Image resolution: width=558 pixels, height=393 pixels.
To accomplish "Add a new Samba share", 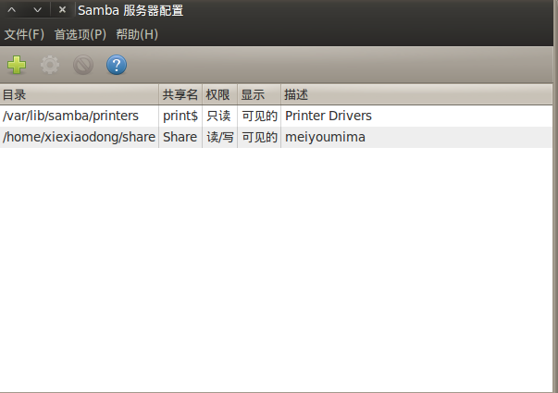I will click(17, 65).
